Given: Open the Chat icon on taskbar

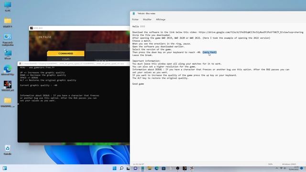Looking at the screenshot, I should coord(135,168).
